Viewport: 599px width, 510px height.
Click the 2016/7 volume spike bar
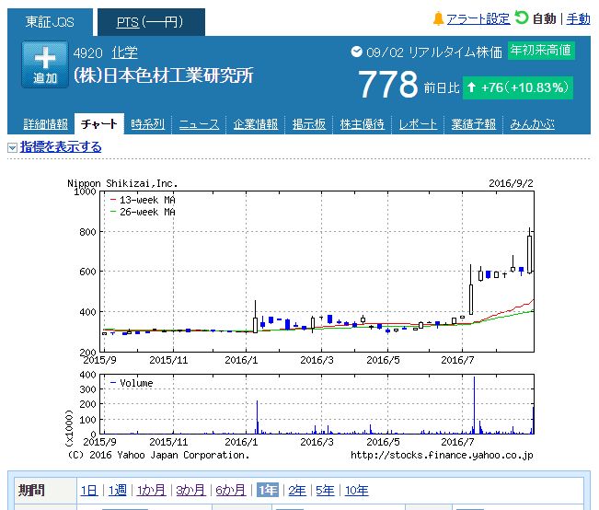coord(474,405)
